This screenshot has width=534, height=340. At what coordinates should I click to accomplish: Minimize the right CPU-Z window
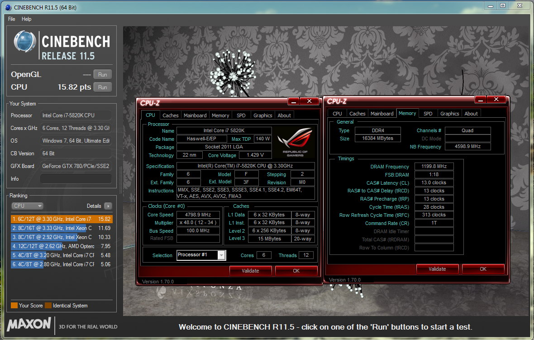click(481, 99)
